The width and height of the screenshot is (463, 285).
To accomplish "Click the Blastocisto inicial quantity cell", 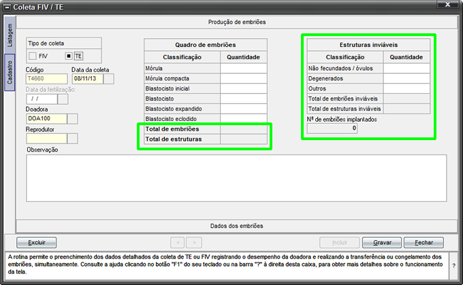I will tap(244, 88).
